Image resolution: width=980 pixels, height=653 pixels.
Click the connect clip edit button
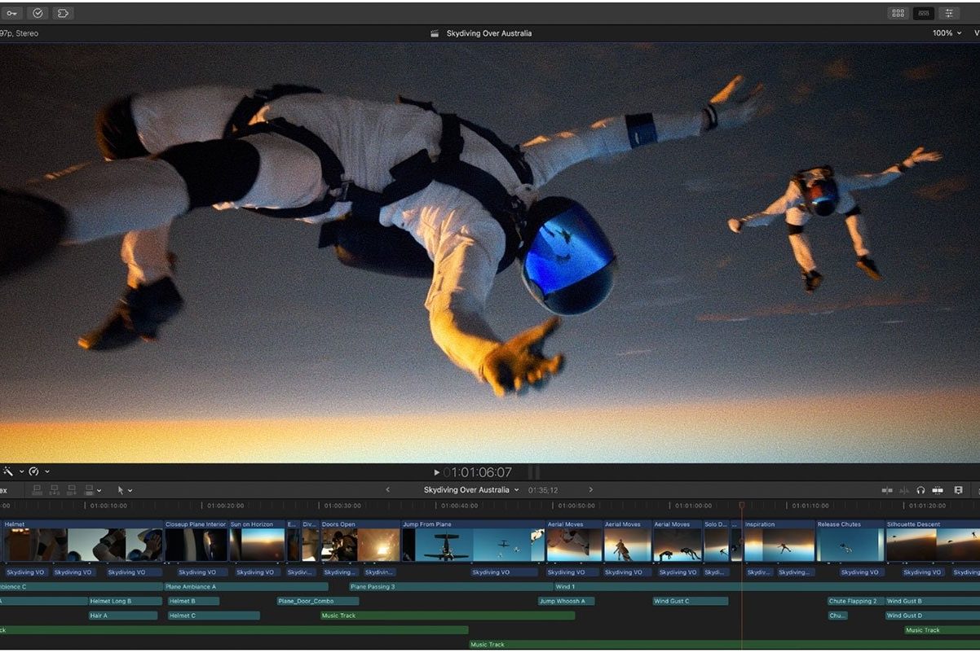(x=37, y=490)
